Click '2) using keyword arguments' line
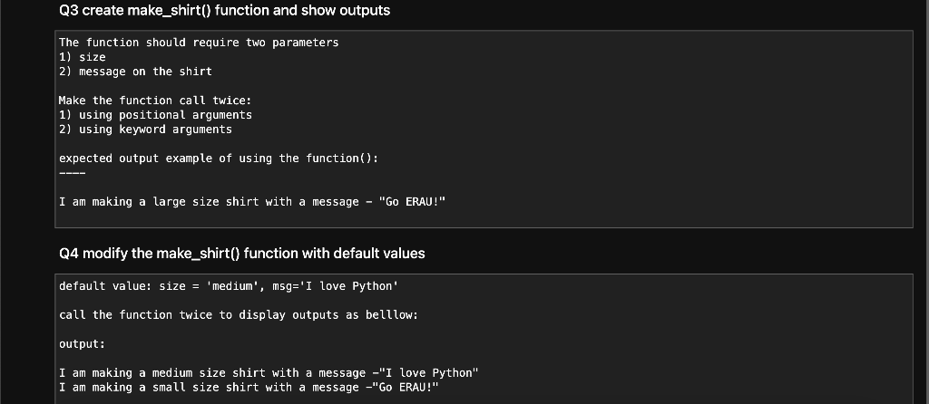Screen dimensions: 929x404 (145, 130)
